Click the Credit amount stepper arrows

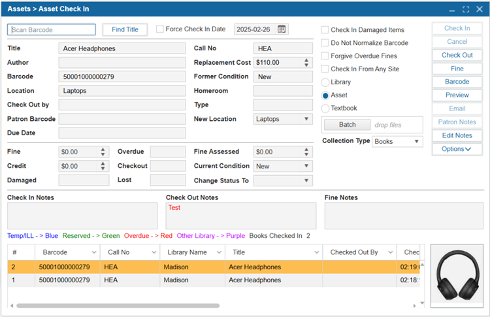pos(103,166)
